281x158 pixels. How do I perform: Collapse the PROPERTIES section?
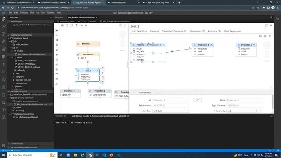134,93
